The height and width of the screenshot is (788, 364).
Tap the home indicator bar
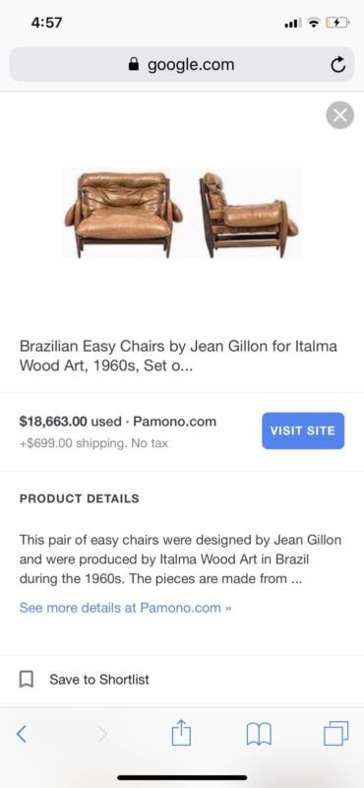pyautogui.click(x=182, y=777)
